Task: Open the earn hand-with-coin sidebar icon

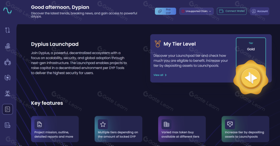Action: [7, 46]
